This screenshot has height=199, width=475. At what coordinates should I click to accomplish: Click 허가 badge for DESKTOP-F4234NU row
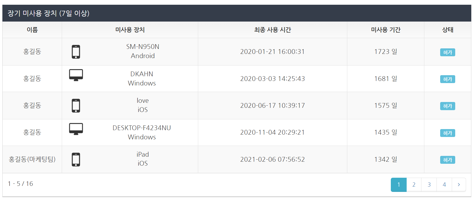(x=448, y=133)
